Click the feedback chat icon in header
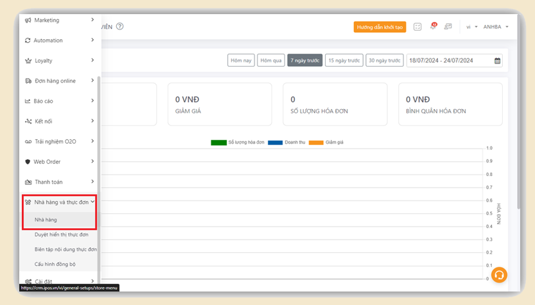Image resolution: width=535 pixels, height=305 pixels. pos(448,27)
